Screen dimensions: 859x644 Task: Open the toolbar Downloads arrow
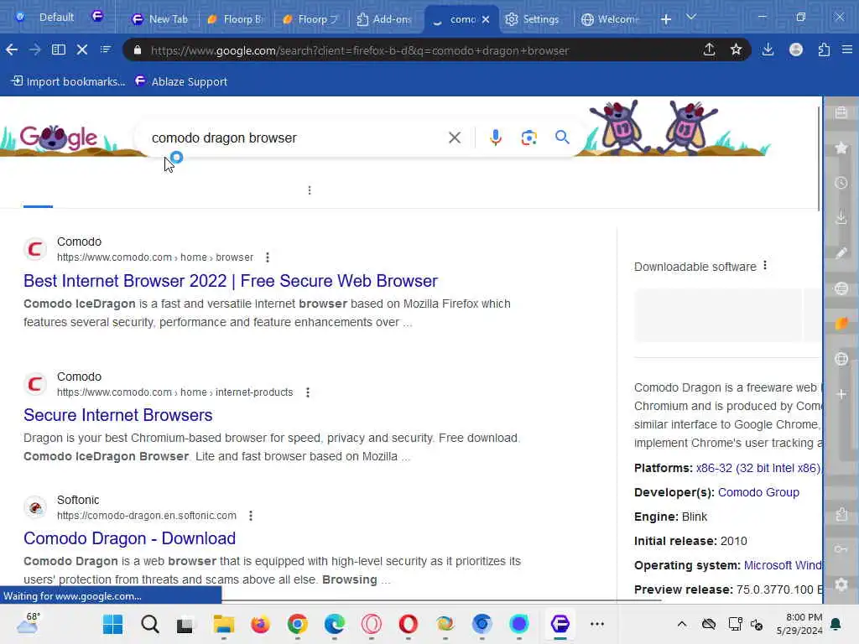pyautogui.click(x=768, y=49)
